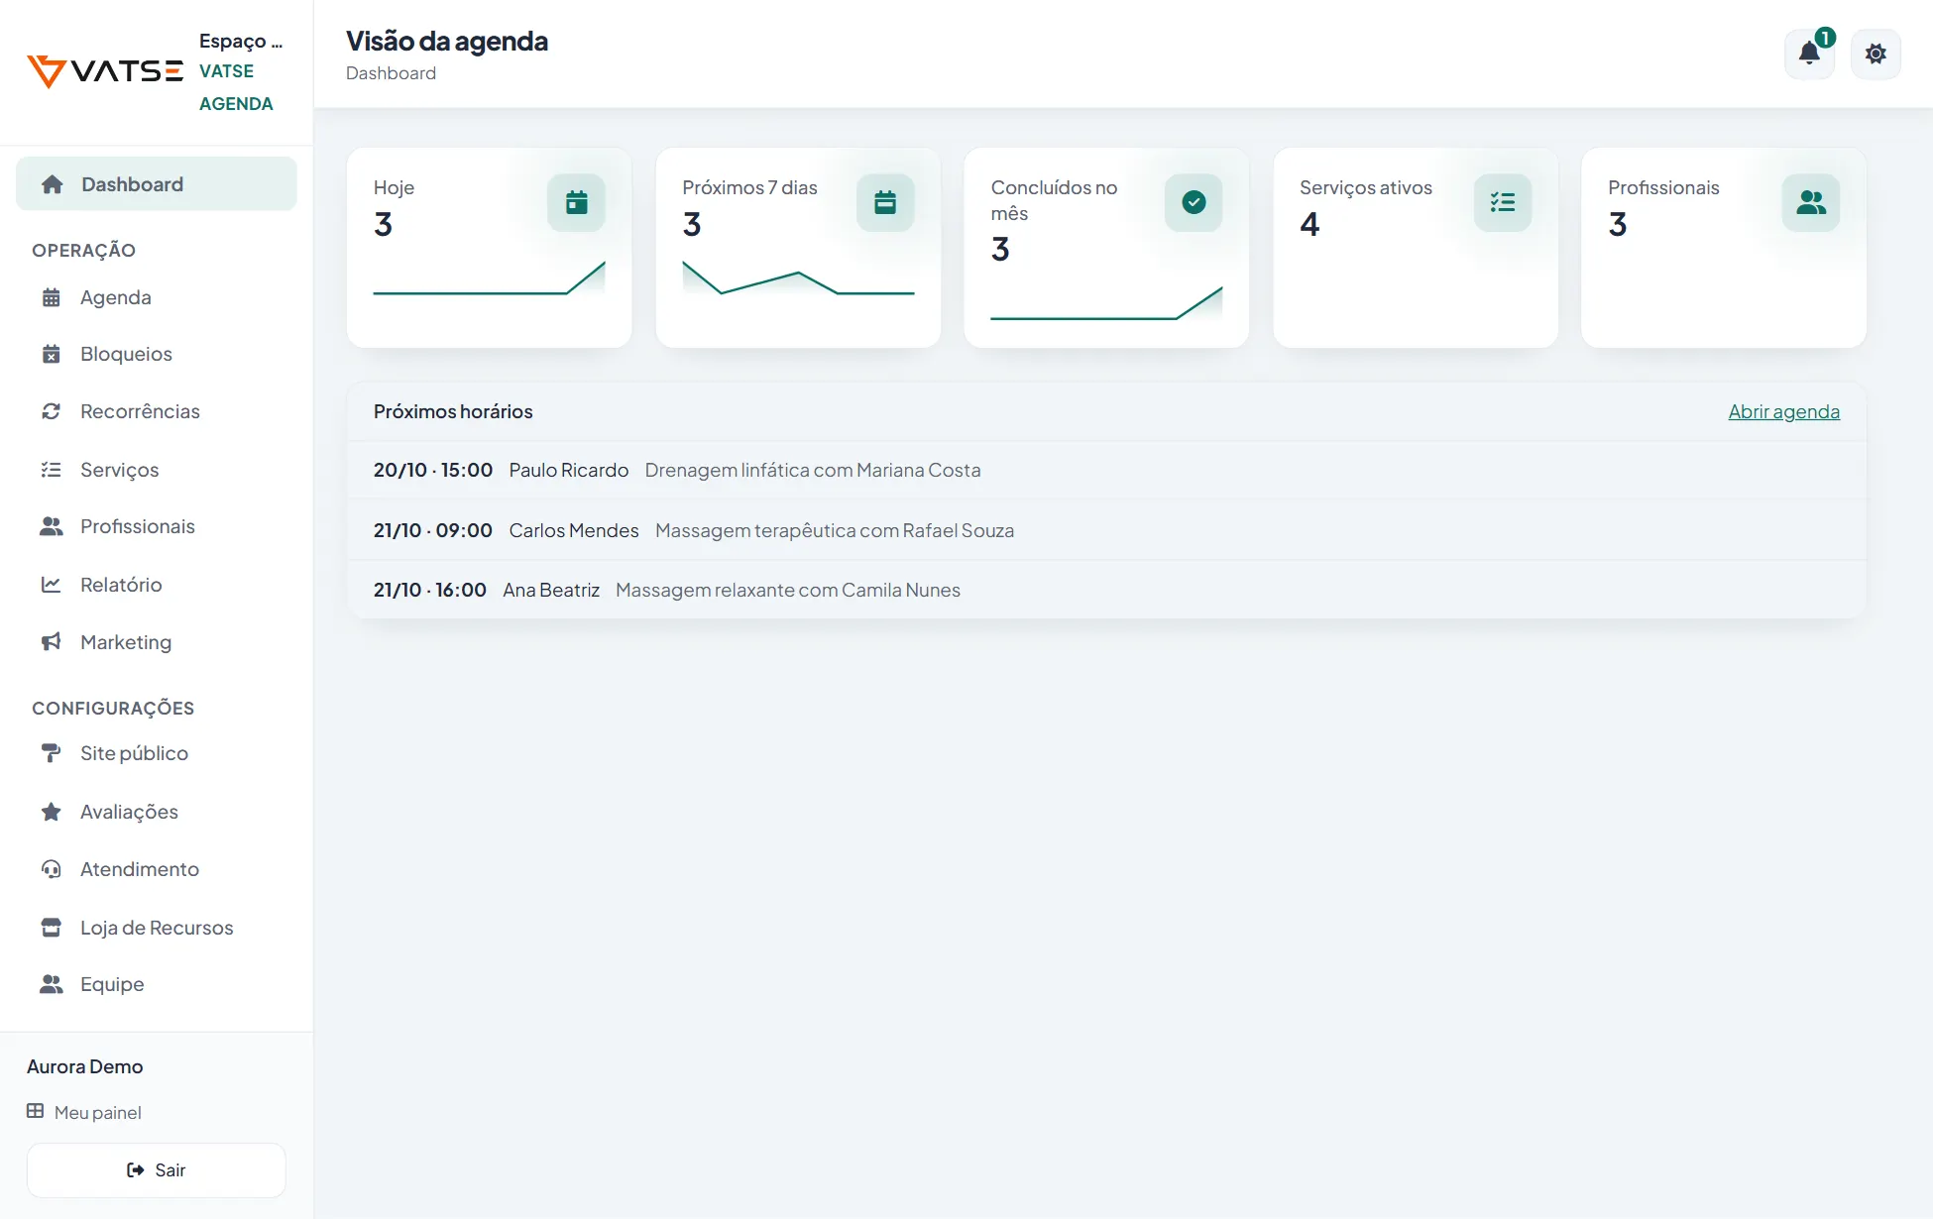Select the 21/10 09:00 Carlos Mendes appointment
1933x1219 pixels.
[1106, 530]
